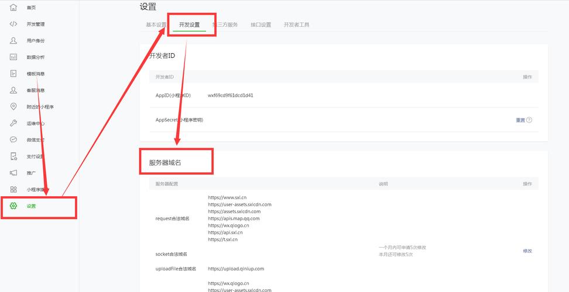
Task: Click the AppID(小程序ID) label
Action: click(173, 96)
